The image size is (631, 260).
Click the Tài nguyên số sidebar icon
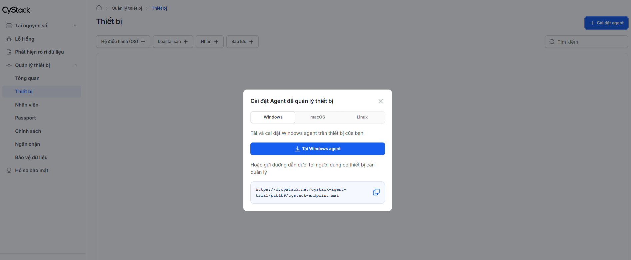pyautogui.click(x=9, y=26)
